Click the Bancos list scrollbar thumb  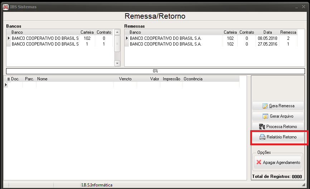point(117,44)
